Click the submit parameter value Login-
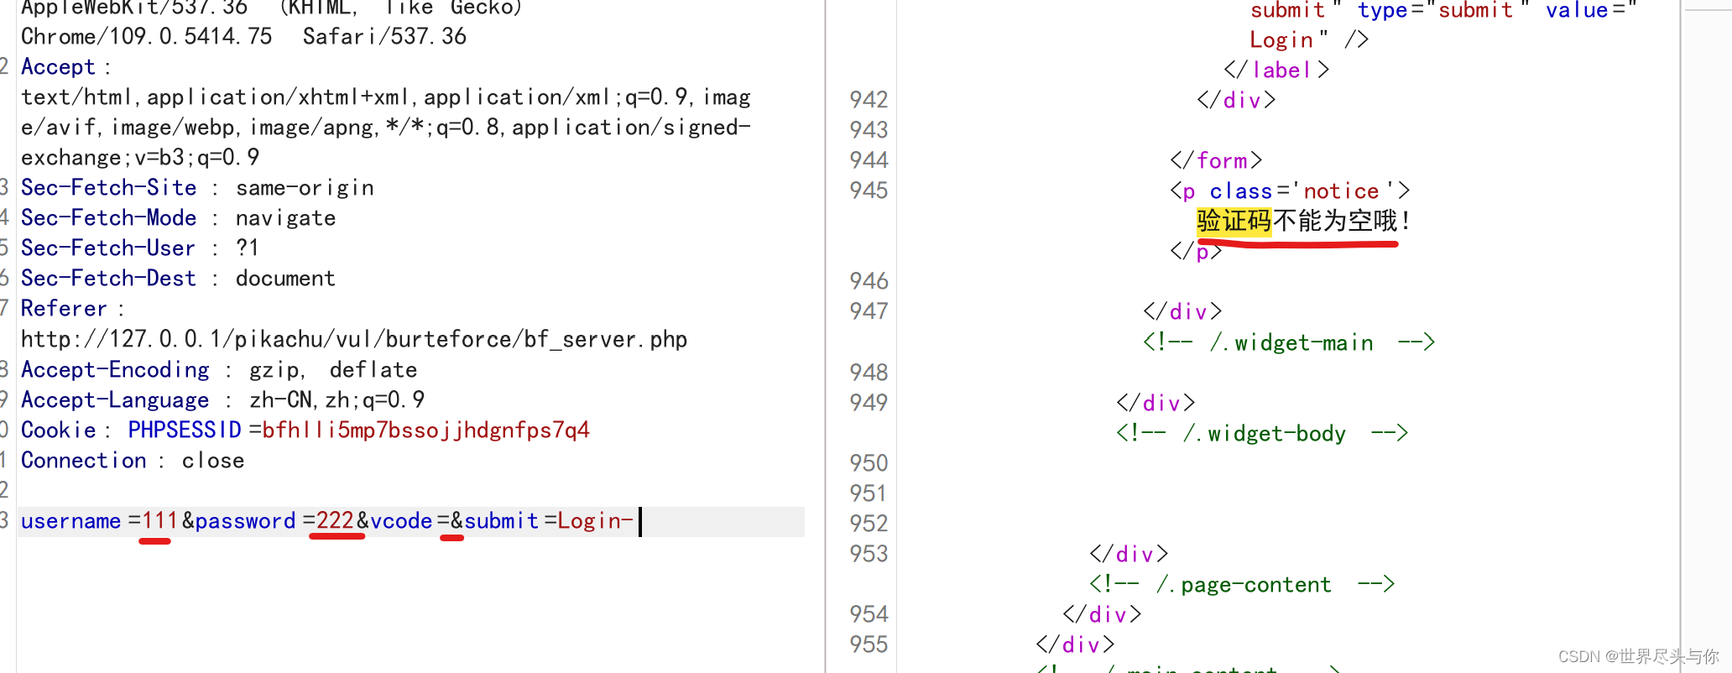1732x673 pixels. click(595, 521)
